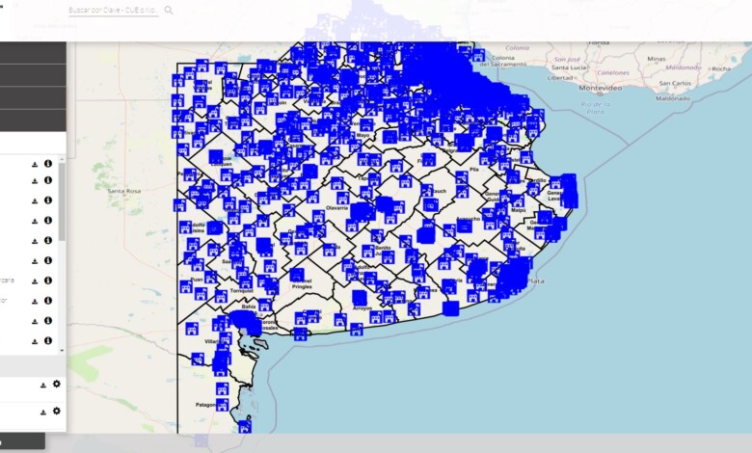Download the fifth layer in the list
The height and width of the screenshot is (453, 752).
[35, 241]
